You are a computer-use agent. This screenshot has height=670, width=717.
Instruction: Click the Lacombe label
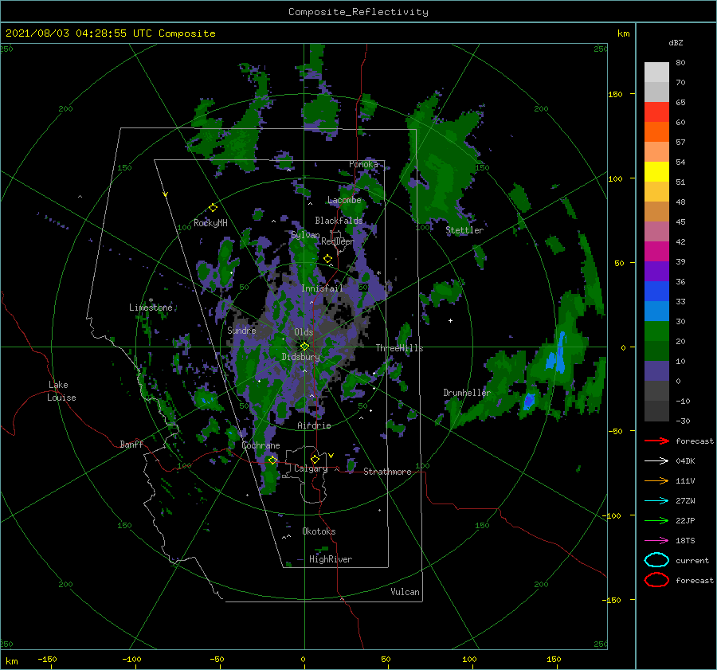pyautogui.click(x=344, y=200)
